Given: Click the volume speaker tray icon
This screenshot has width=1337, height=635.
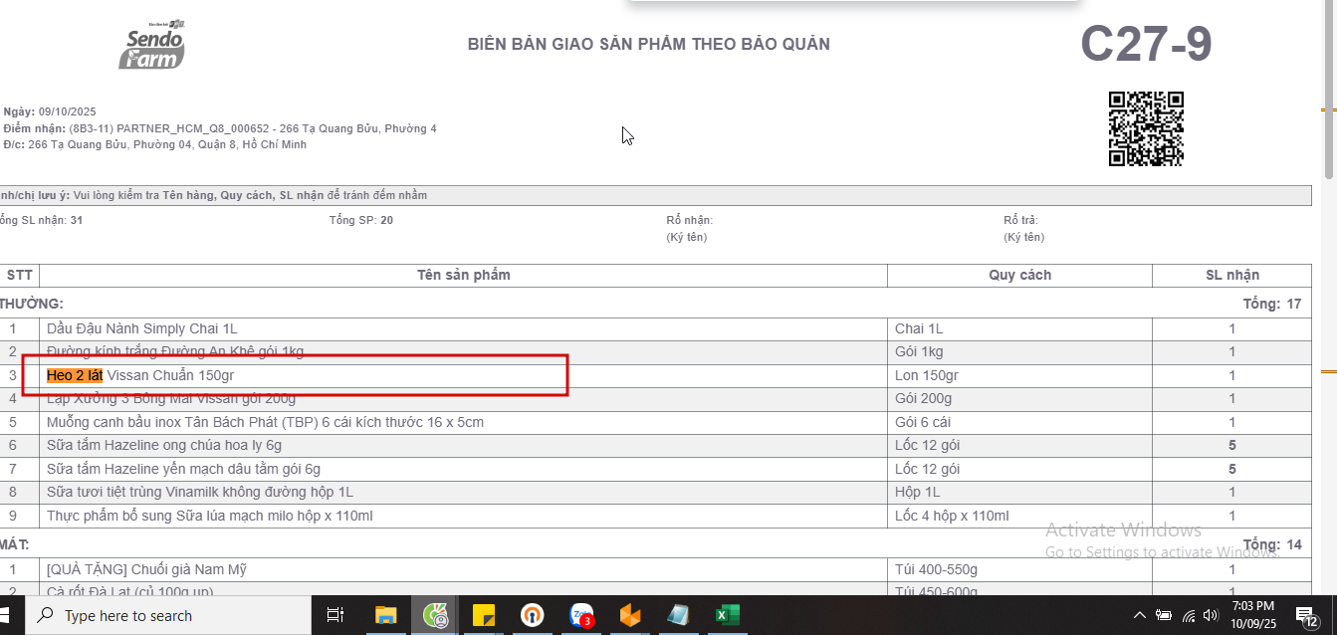Looking at the screenshot, I should [1212, 616].
